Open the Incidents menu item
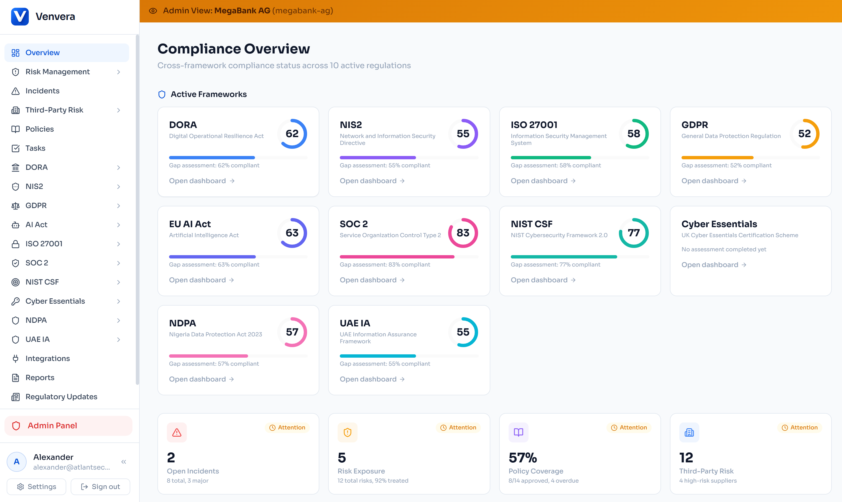Viewport: 842px width, 502px height. point(42,91)
